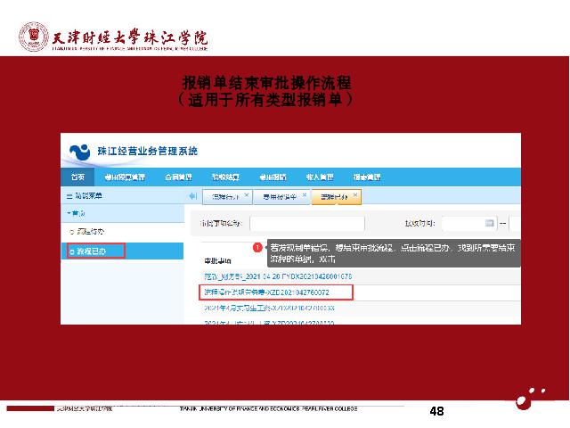Open the 收入管理 menu
The image size is (570, 428).
pyautogui.click(x=320, y=177)
